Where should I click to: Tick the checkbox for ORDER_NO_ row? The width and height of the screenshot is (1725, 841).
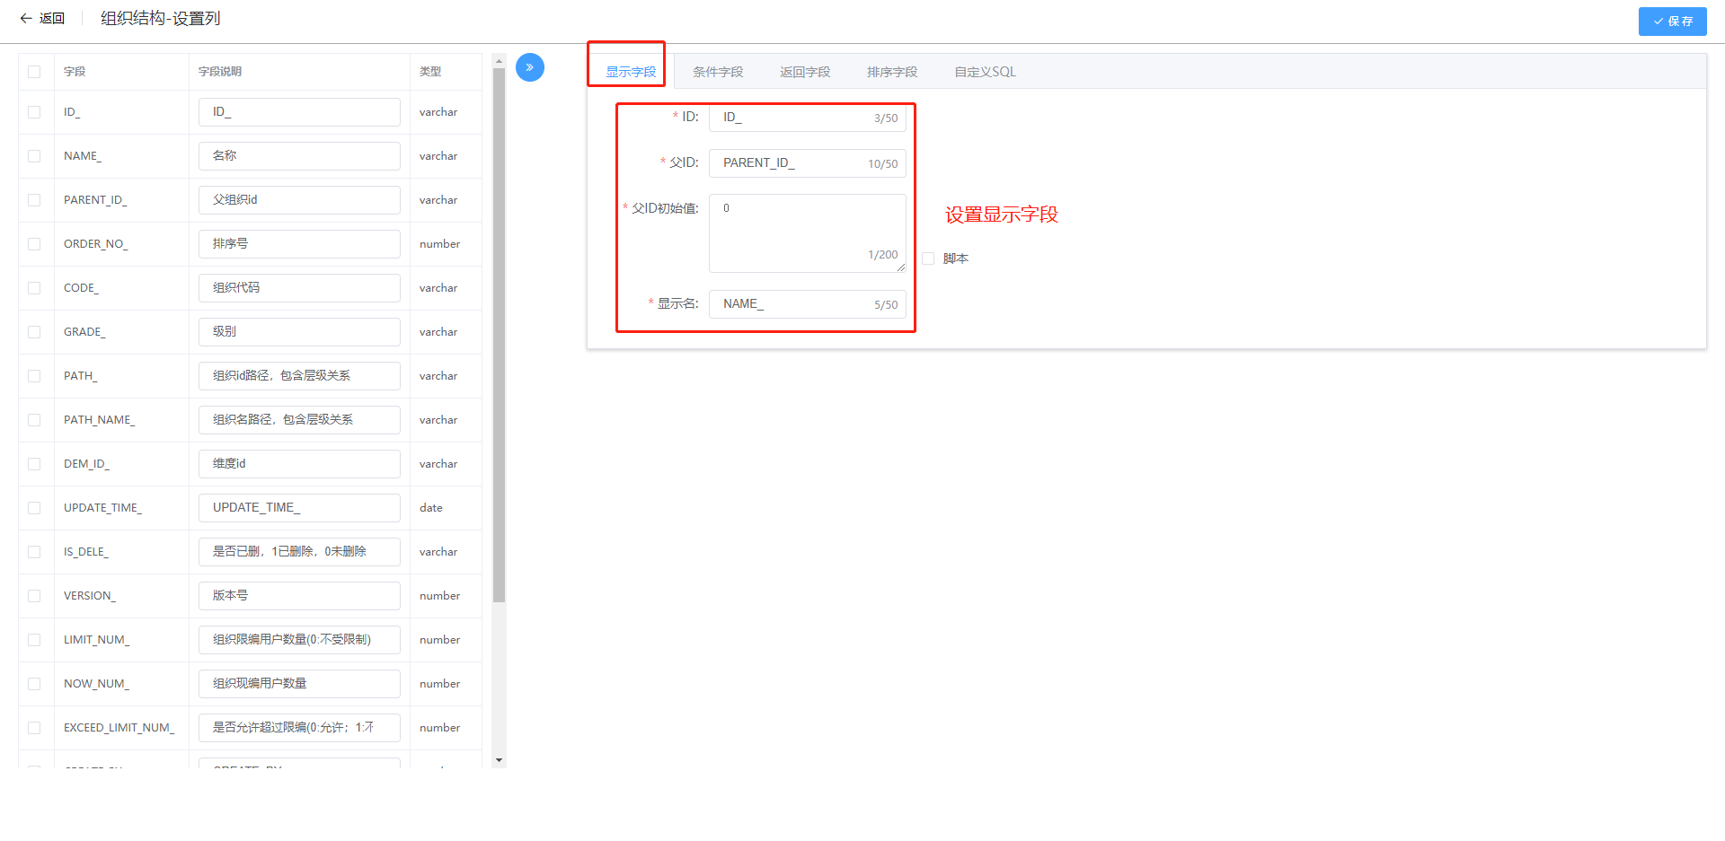(34, 244)
